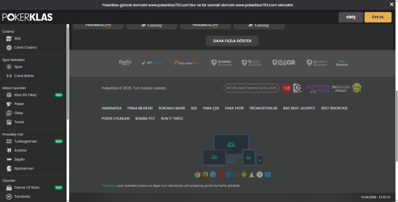Open the PARA YATIR deposit link
Viewport: 398px width, 202px height.
click(x=234, y=108)
